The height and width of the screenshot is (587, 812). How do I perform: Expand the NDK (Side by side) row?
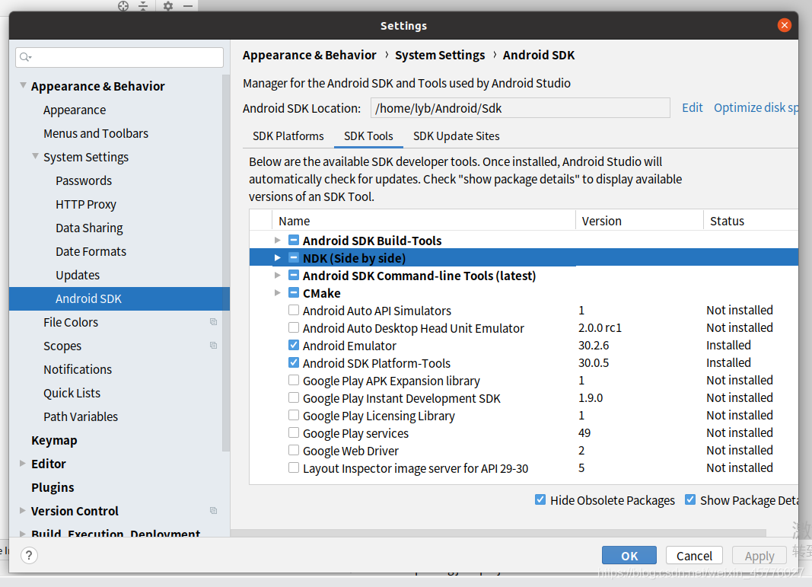coord(278,257)
